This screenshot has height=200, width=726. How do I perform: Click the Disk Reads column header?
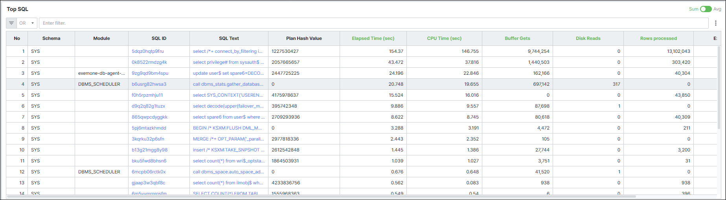588,38
